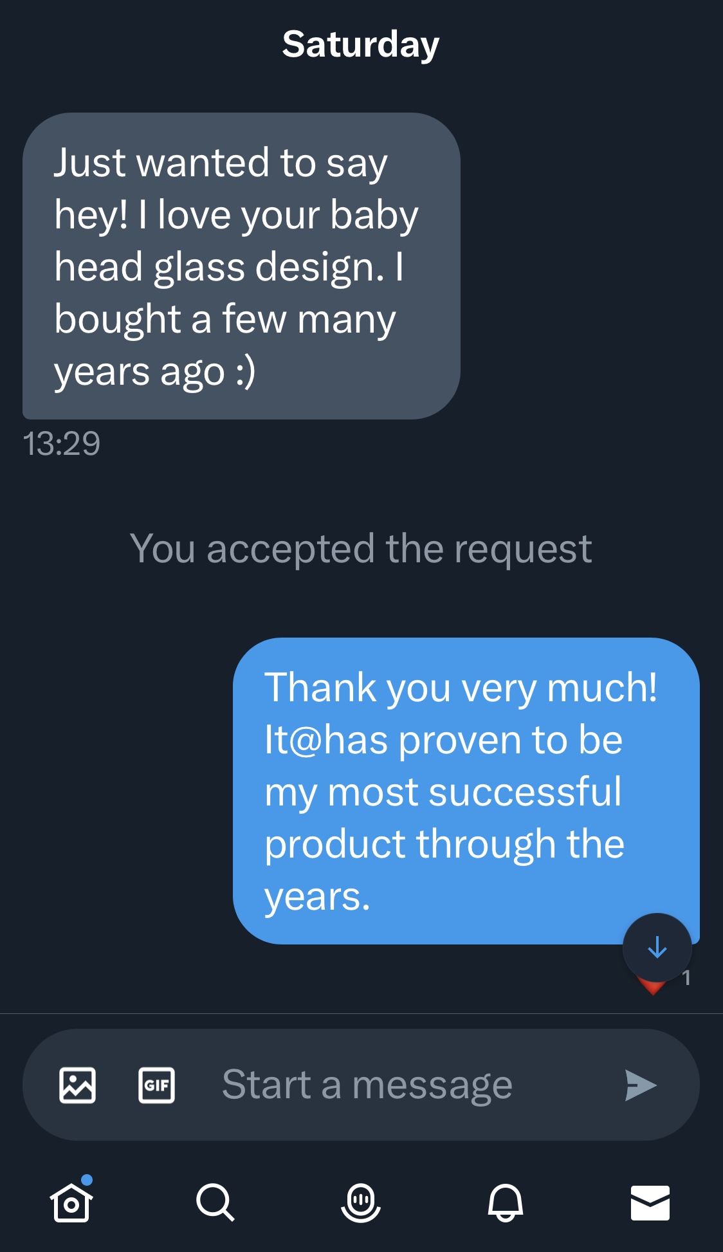
Task: Tap the "years ago :)" line
Action: 155,372
